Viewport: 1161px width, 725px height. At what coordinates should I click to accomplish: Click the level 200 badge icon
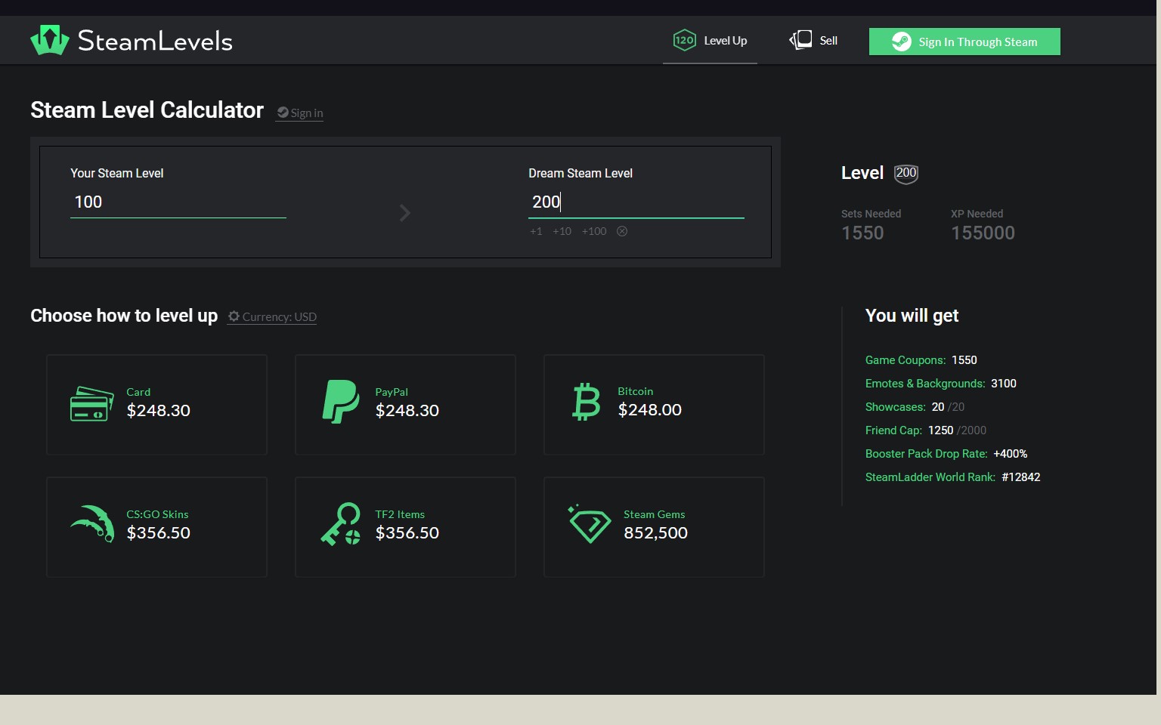tap(906, 174)
